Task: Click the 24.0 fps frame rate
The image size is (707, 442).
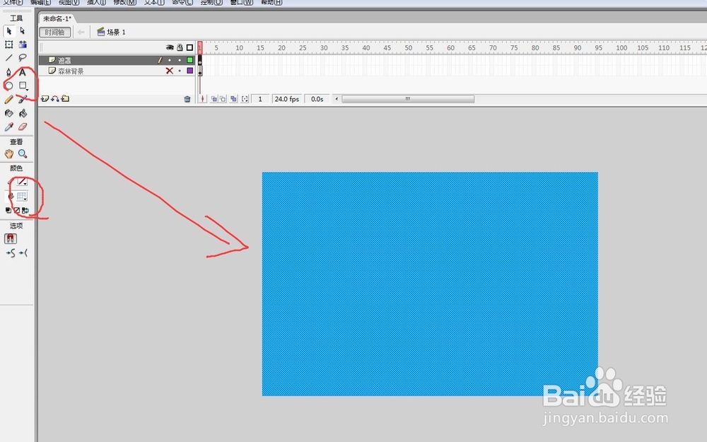Action: (x=287, y=99)
